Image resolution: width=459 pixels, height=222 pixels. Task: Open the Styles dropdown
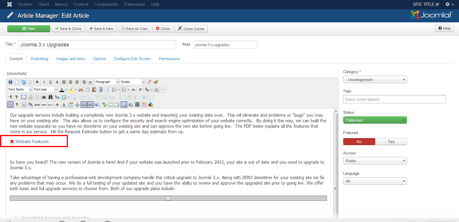[x=132, y=82]
